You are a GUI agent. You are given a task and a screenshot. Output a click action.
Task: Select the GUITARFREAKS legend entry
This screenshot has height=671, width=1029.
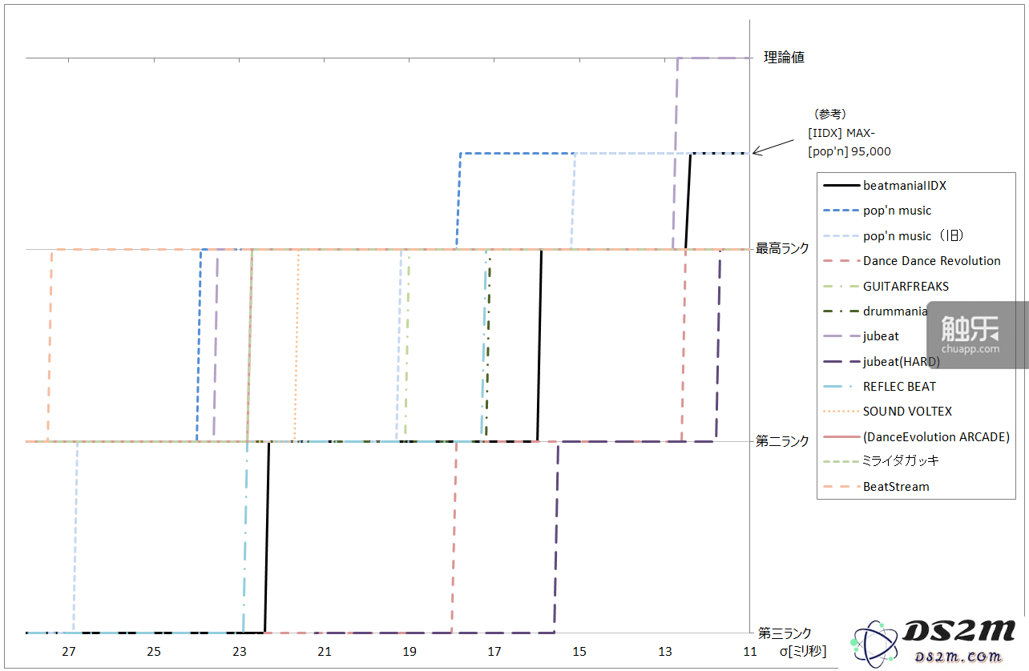pos(886,287)
